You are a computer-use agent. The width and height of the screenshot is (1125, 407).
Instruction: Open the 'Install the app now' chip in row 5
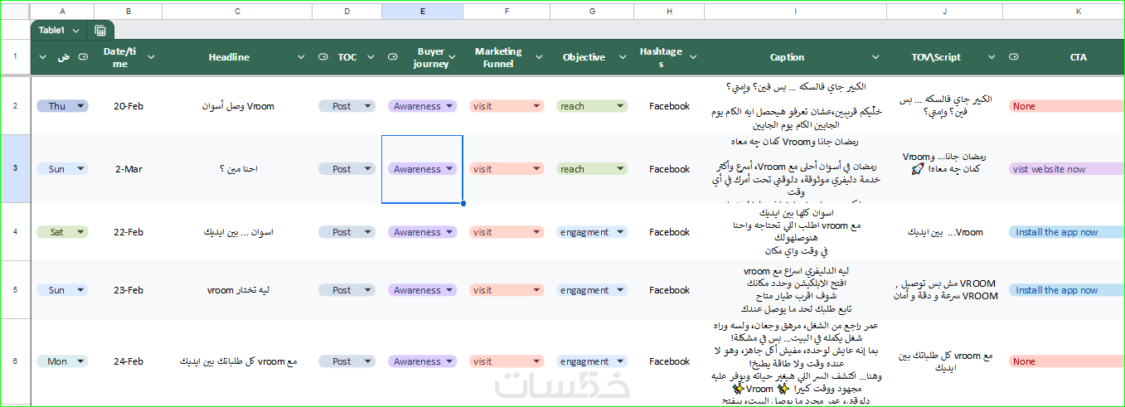pos(1066,290)
